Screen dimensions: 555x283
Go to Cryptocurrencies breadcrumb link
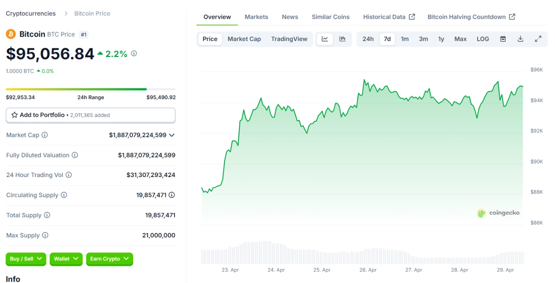(31, 13)
